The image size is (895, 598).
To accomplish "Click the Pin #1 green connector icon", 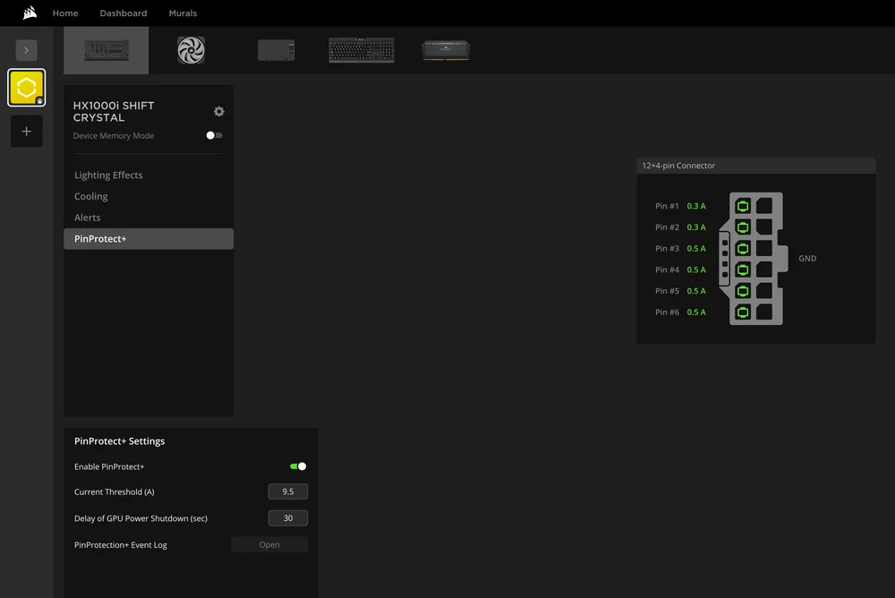I will click(743, 206).
